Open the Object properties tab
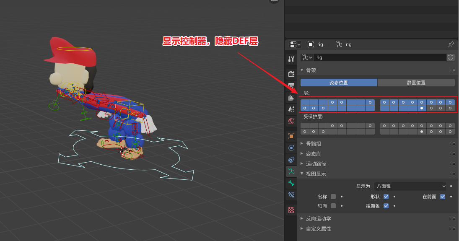459x241 pixels. click(x=291, y=136)
